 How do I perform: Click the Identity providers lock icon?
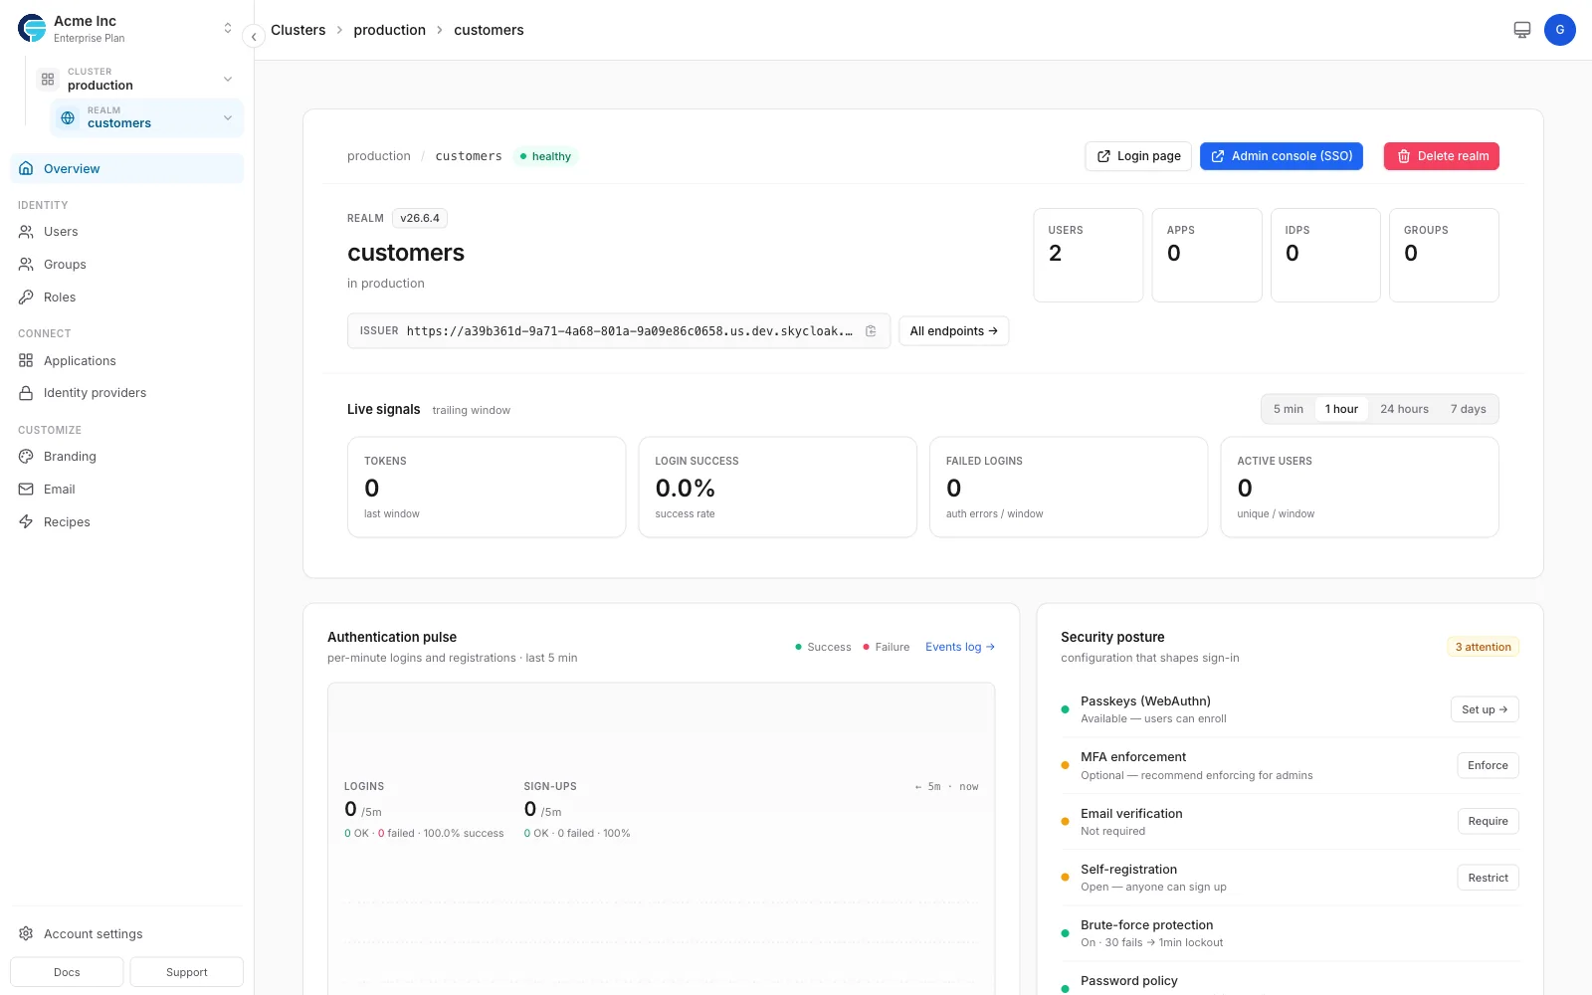point(26,393)
